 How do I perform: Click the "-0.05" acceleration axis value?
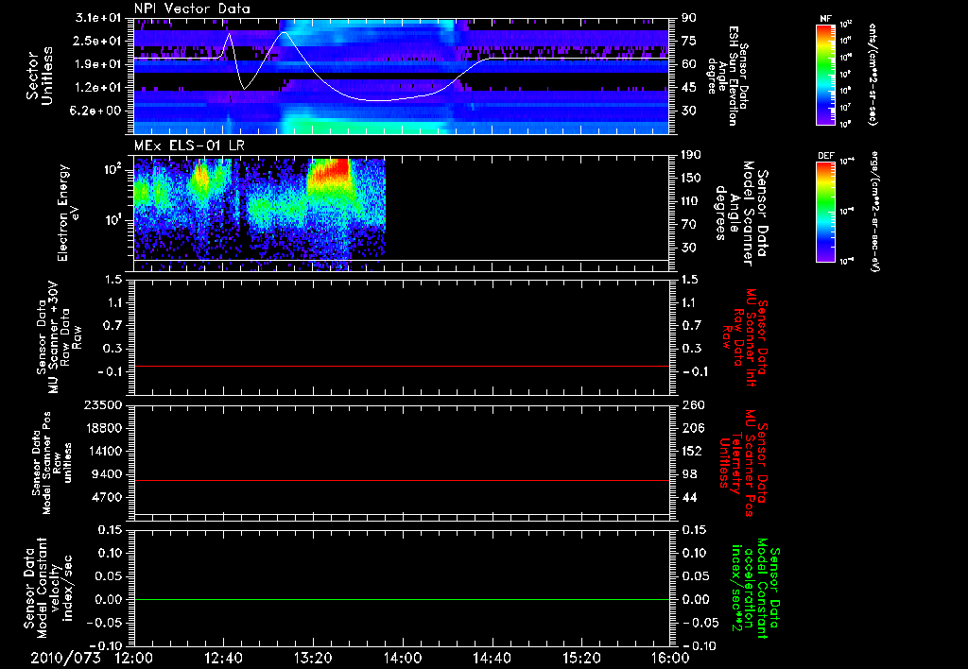[700, 623]
